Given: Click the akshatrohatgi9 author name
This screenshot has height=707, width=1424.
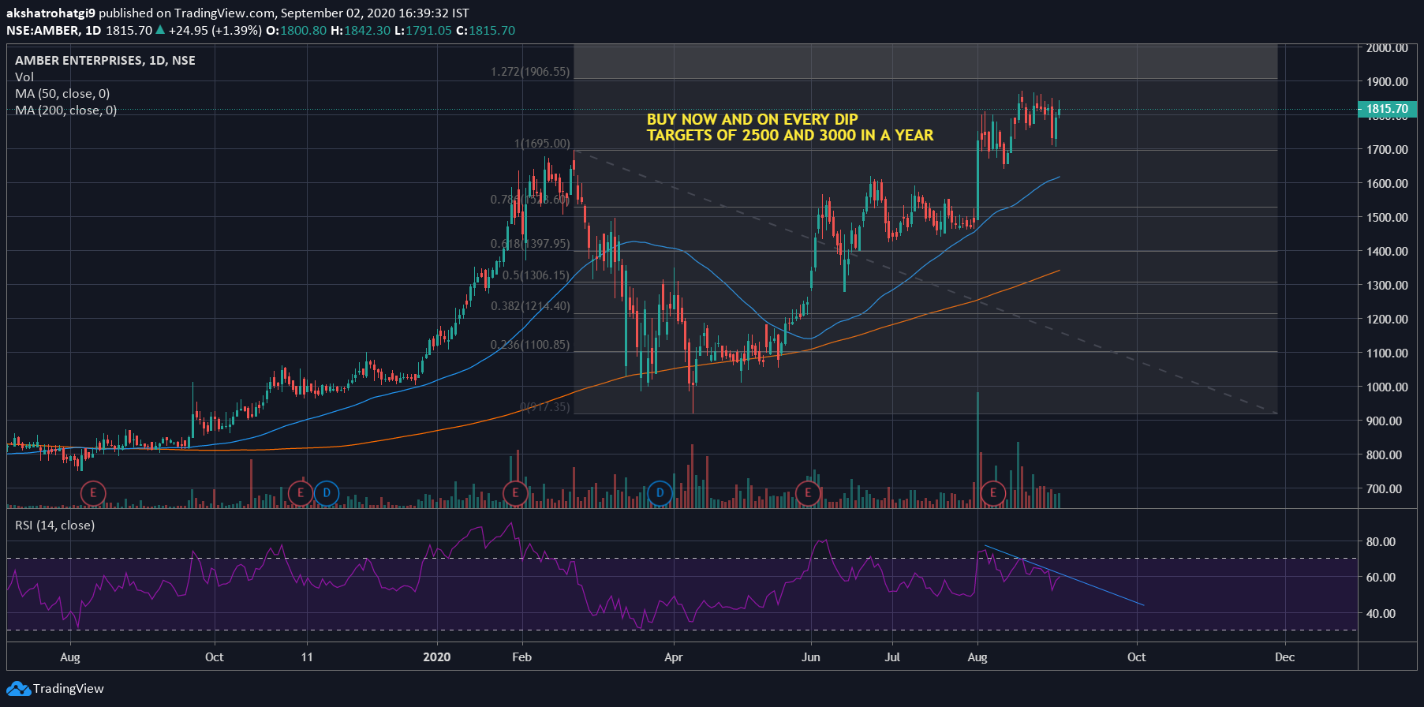Looking at the screenshot, I should 50,13.
